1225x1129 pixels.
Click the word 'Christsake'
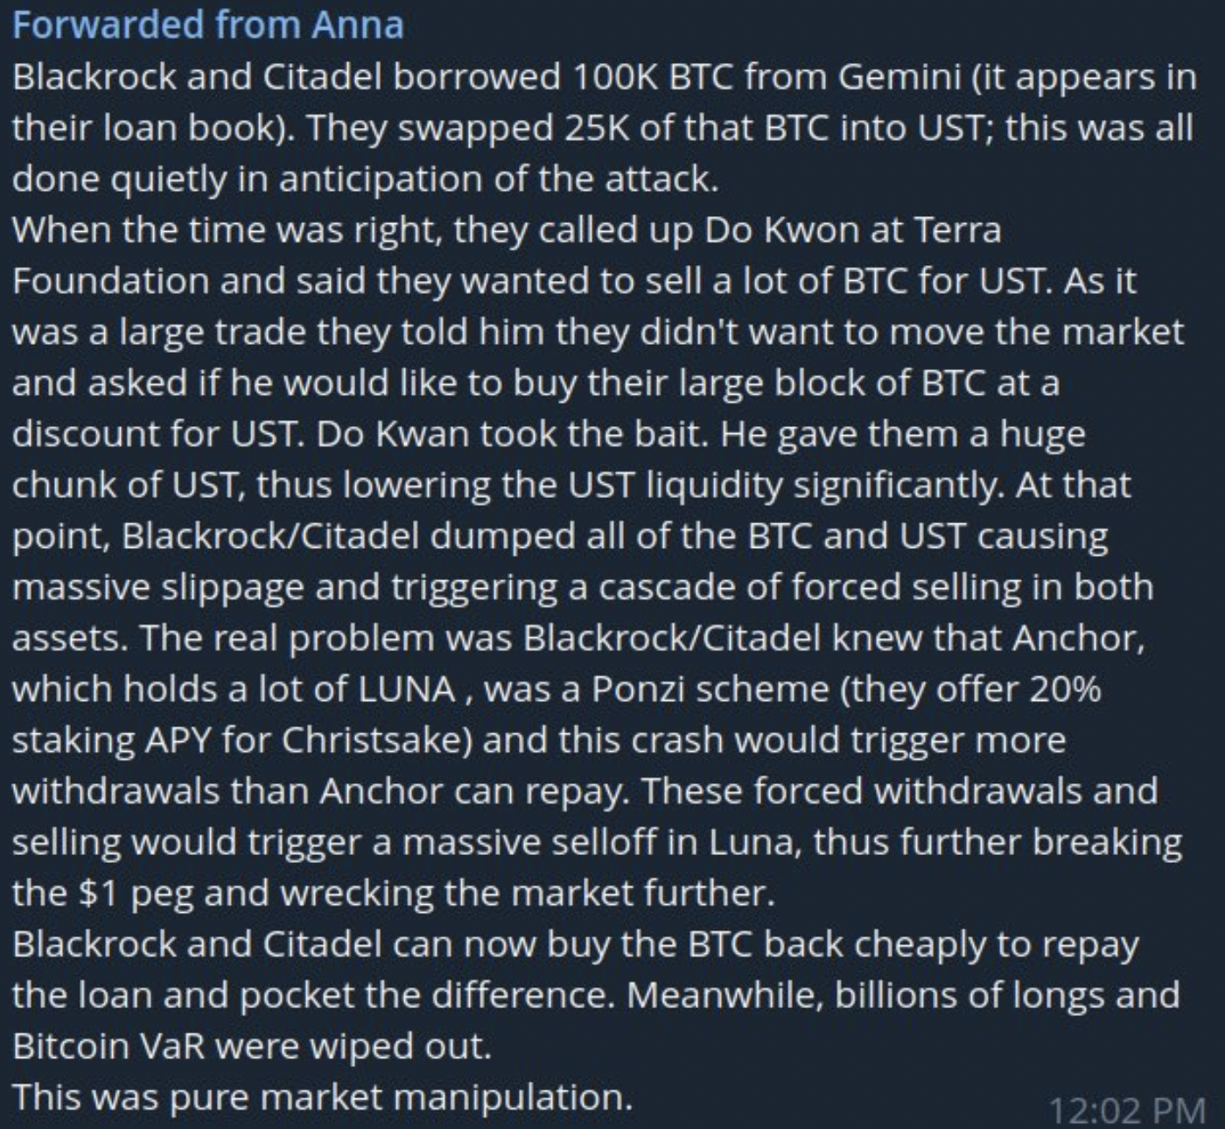click(x=376, y=740)
